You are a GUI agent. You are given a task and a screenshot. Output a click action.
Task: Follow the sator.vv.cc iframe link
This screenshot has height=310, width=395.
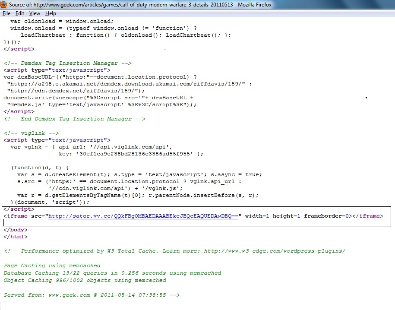143,216
